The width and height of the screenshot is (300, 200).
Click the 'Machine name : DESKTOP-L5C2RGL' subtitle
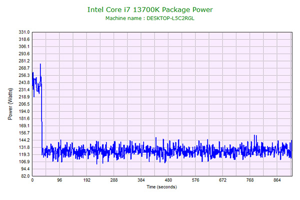[150, 18]
